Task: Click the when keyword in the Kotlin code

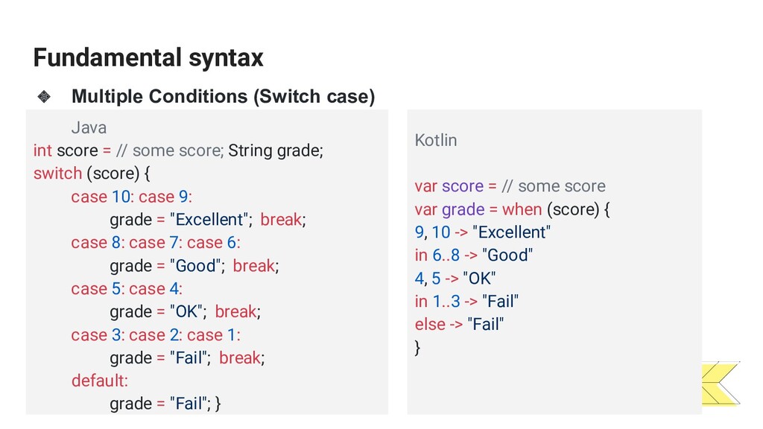Action: (x=522, y=209)
